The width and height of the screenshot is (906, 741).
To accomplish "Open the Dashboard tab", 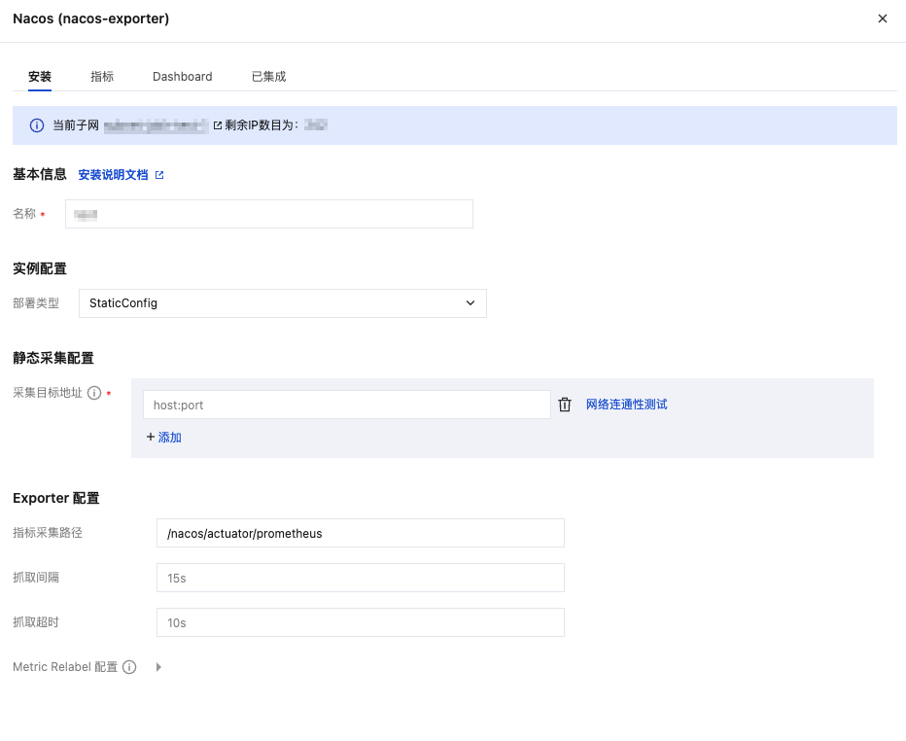I will pos(183,77).
